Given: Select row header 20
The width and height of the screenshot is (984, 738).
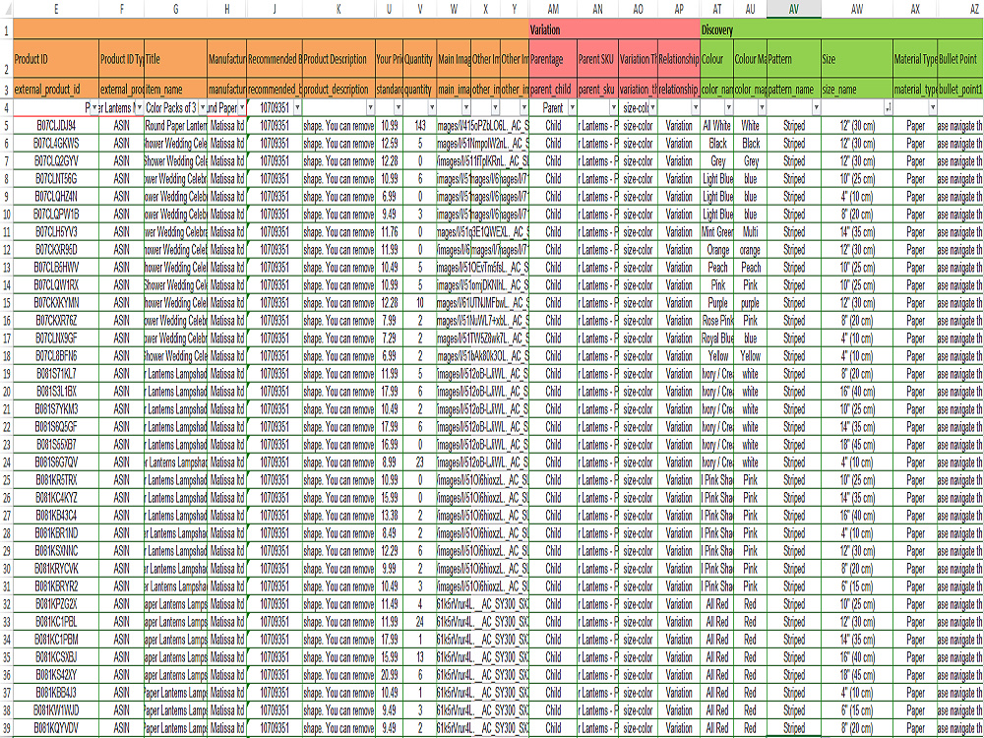Looking at the screenshot, I should point(6,392).
